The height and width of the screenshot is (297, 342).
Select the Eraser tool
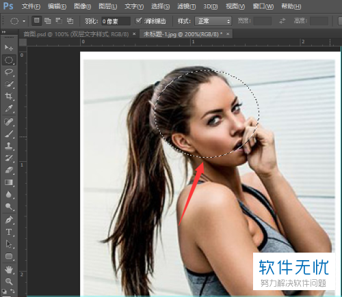point(9,170)
